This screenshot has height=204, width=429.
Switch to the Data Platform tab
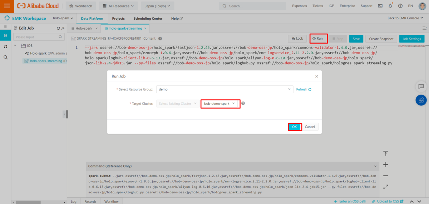pyautogui.click(x=92, y=19)
